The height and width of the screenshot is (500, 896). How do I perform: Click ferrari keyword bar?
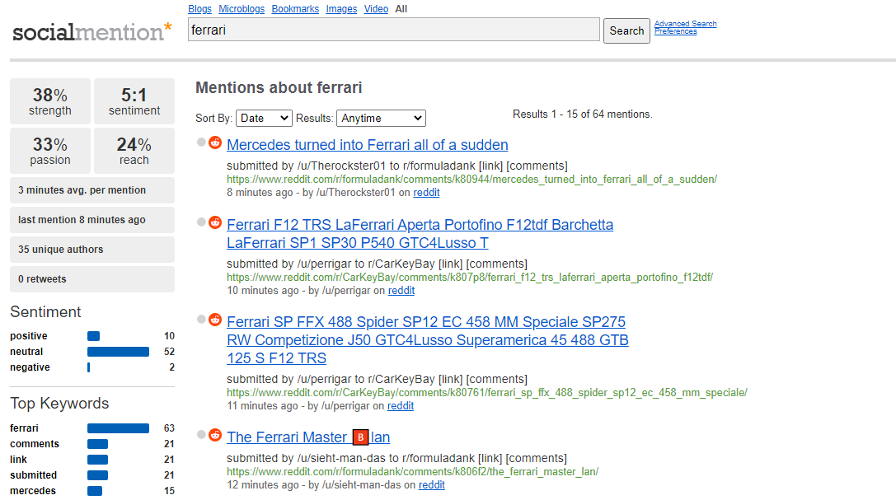(x=119, y=428)
